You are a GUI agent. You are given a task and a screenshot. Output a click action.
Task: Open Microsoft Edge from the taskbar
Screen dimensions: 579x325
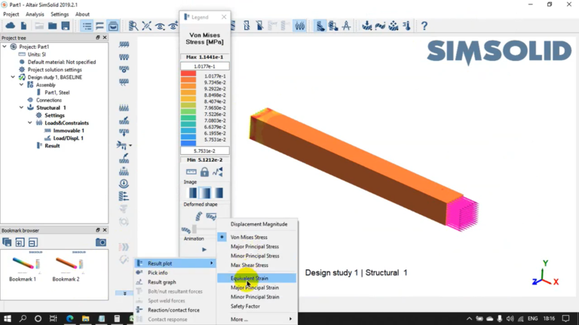point(69,318)
